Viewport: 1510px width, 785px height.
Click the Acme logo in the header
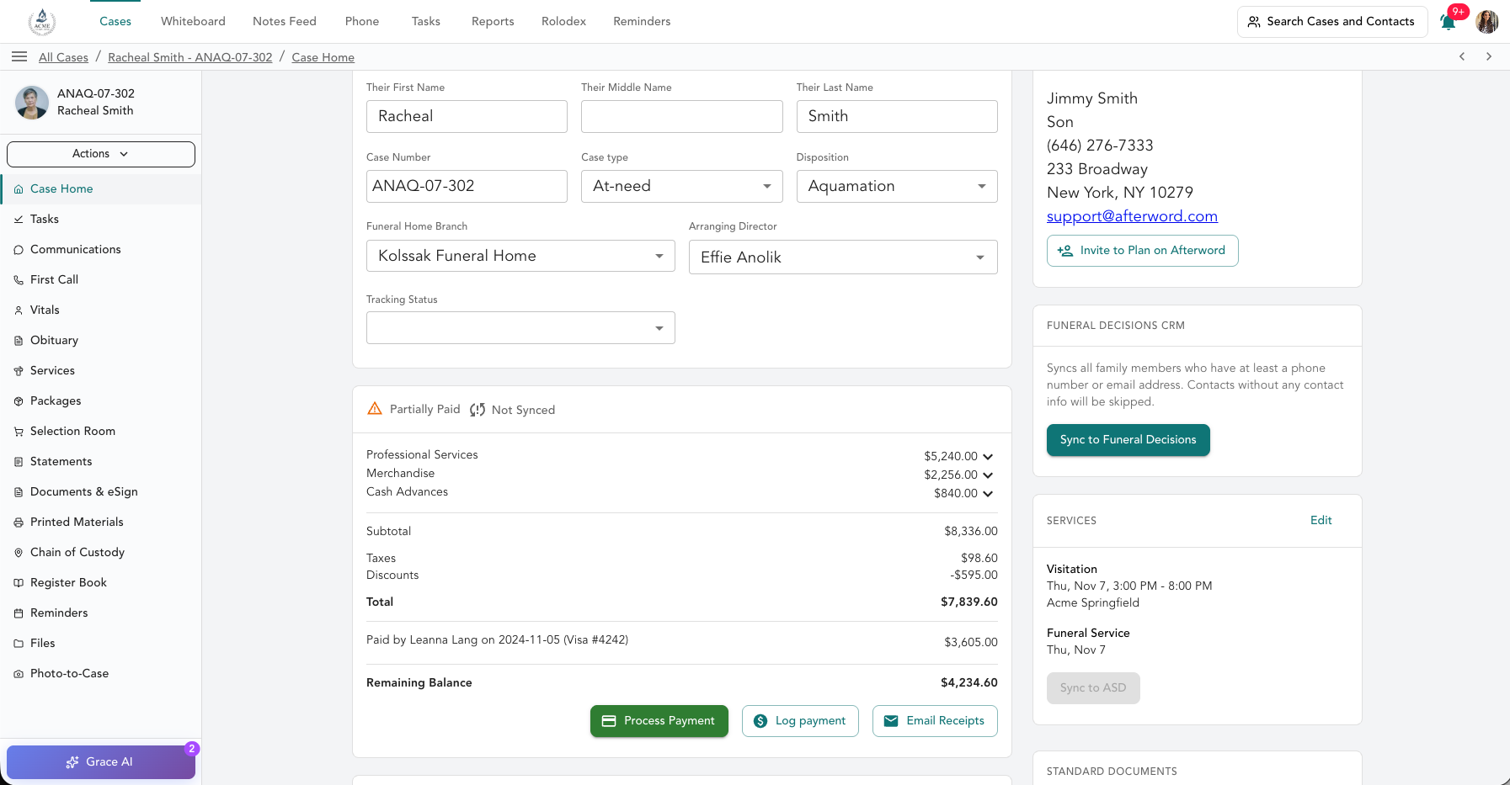pyautogui.click(x=42, y=22)
